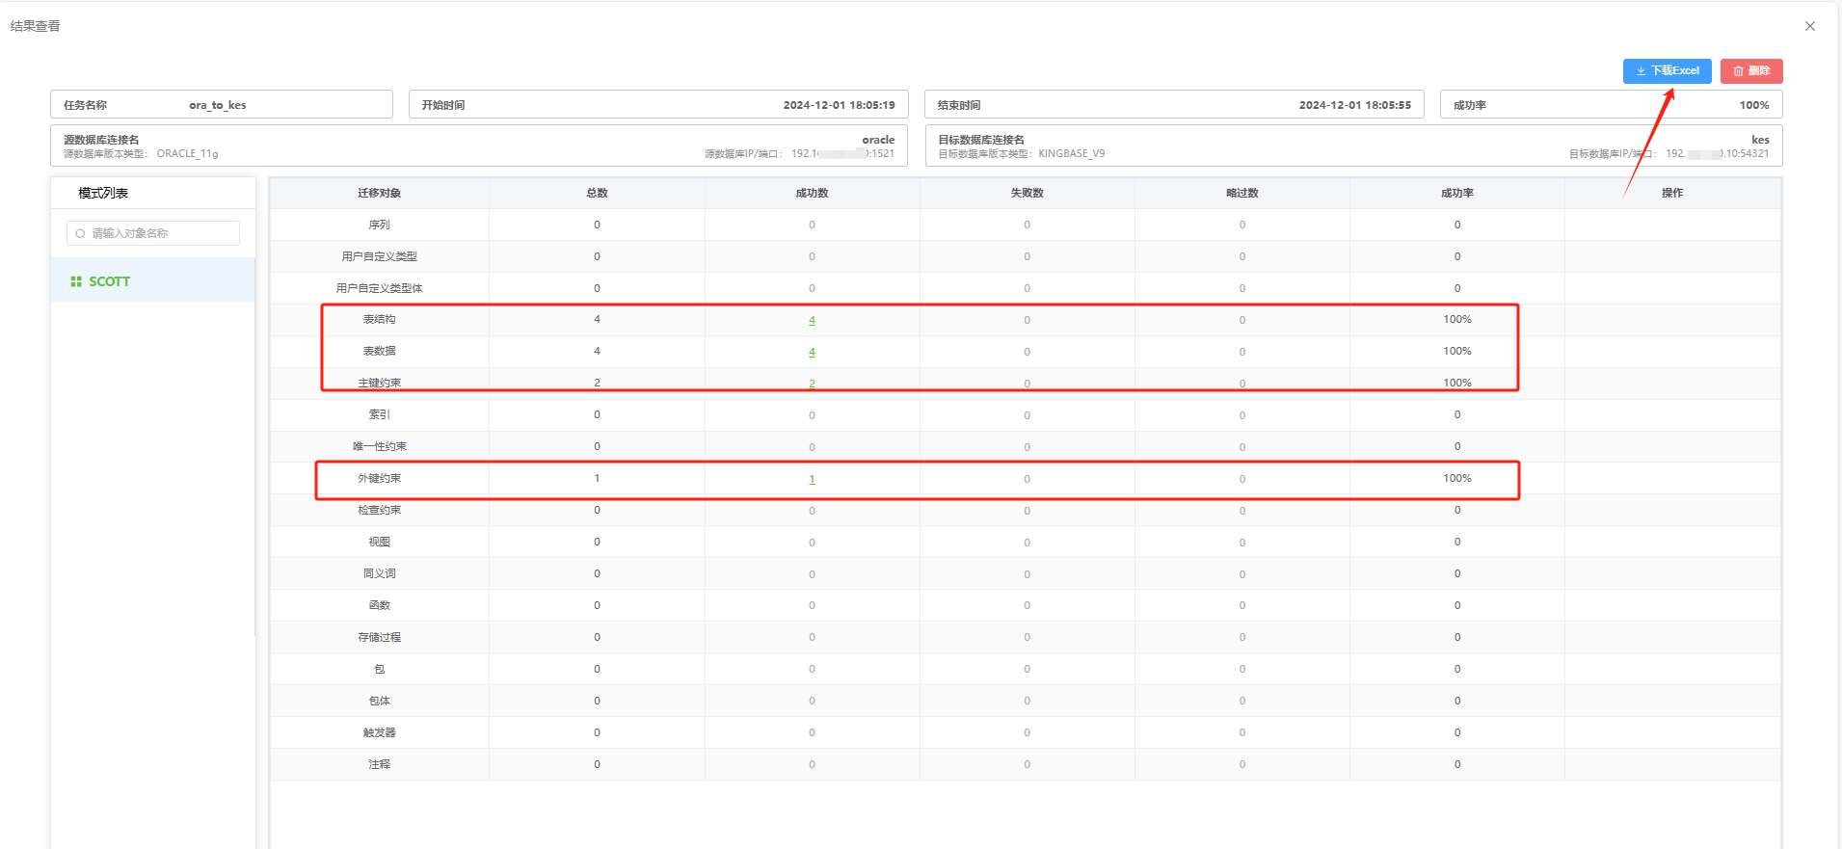Click the 包 row label
Image resolution: width=1842 pixels, height=849 pixels.
[x=380, y=669]
